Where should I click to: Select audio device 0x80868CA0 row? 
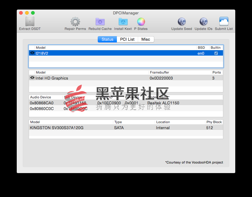(126, 103)
